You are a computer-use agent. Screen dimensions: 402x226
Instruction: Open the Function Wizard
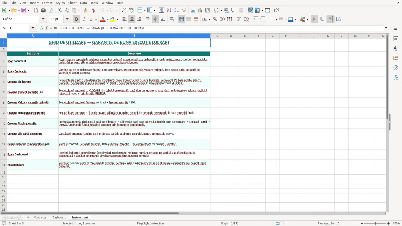[x=42, y=28]
